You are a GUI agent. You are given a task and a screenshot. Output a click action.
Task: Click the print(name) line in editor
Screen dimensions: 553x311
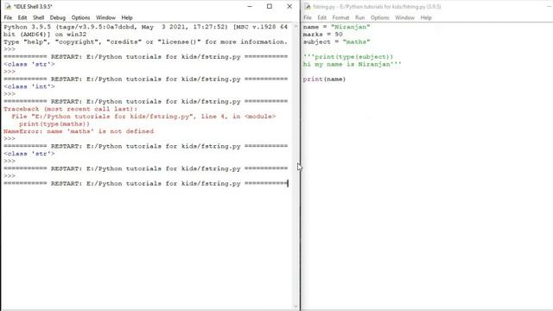point(324,79)
